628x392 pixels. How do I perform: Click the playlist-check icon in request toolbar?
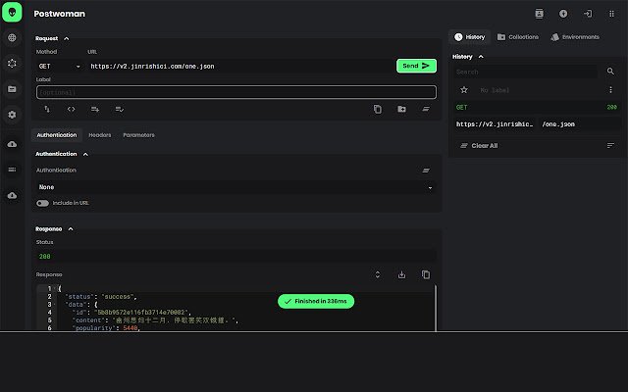pyautogui.click(x=120, y=109)
